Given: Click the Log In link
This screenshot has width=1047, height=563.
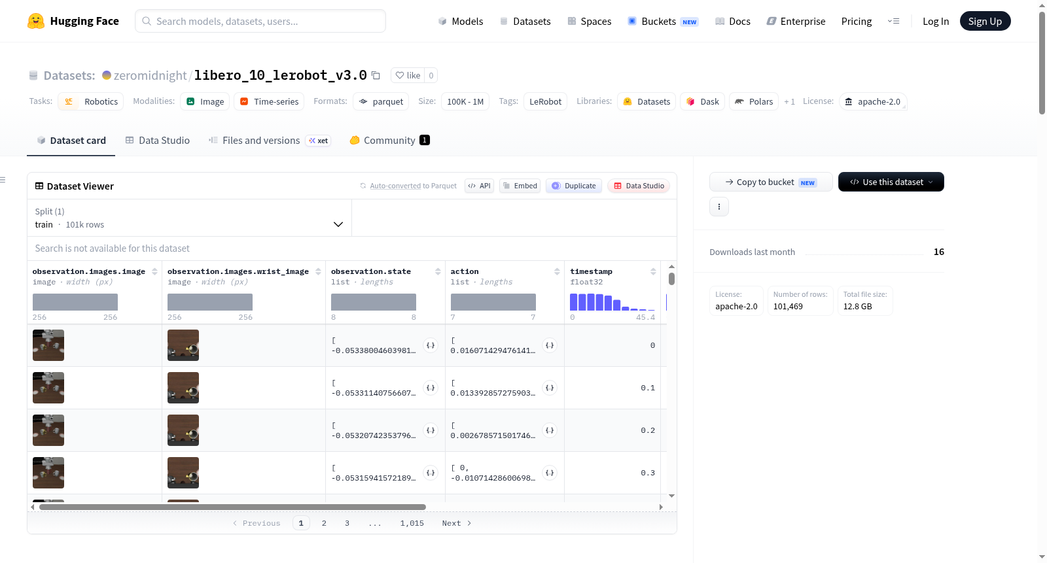Looking at the screenshot, I should (935, 21).
